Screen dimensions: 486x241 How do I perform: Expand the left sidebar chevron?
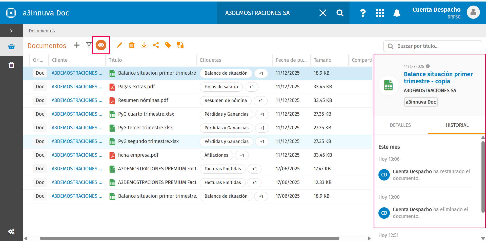point(11,31)
